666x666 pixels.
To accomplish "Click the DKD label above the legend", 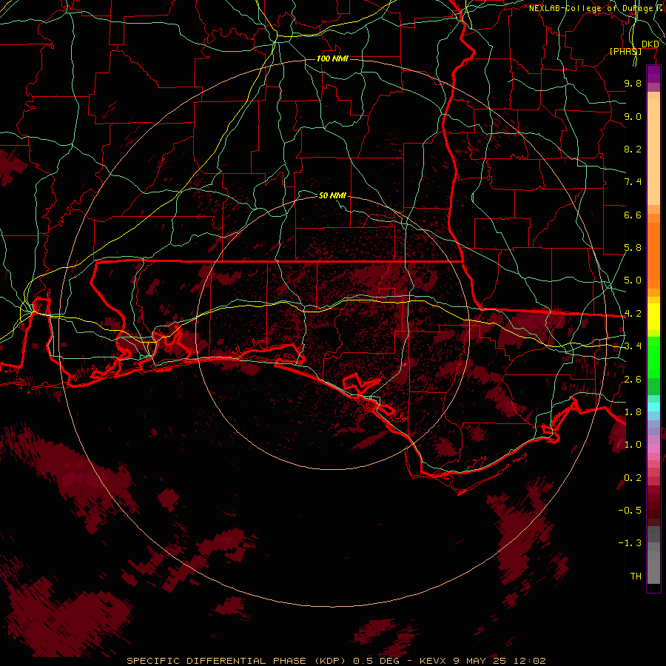I will tap(650, 44).
